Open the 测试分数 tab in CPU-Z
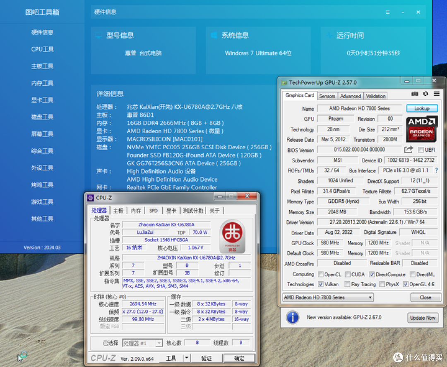 [x=193, y=211]
